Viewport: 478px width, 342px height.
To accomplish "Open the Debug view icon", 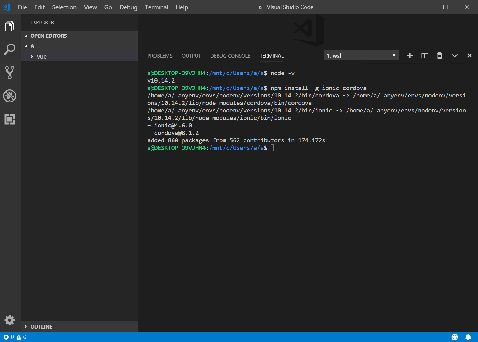I will [10, 96].
